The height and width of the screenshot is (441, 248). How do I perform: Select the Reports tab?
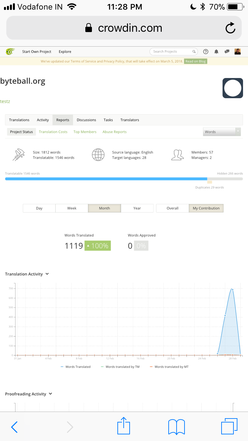(x=63, y=120)
